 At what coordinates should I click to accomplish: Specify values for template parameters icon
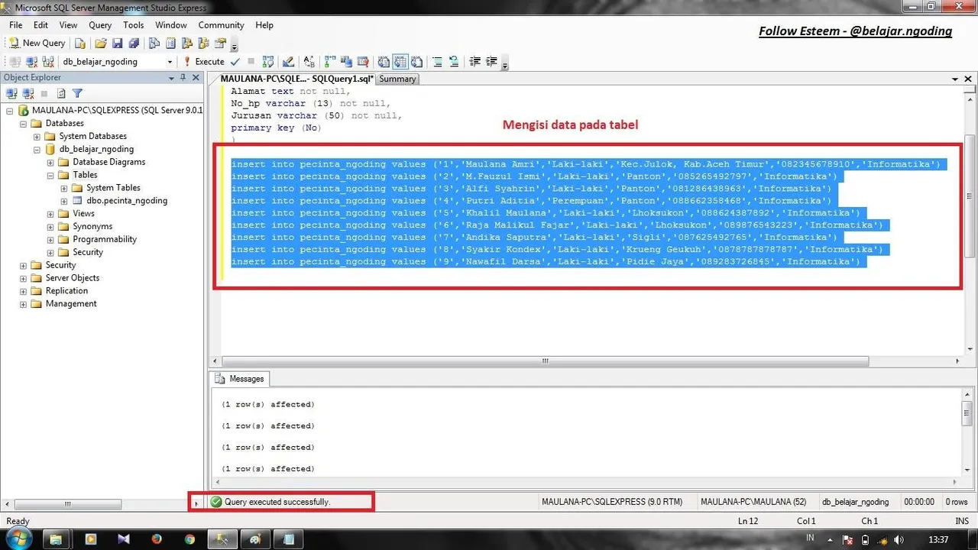[x=309, y=62]
